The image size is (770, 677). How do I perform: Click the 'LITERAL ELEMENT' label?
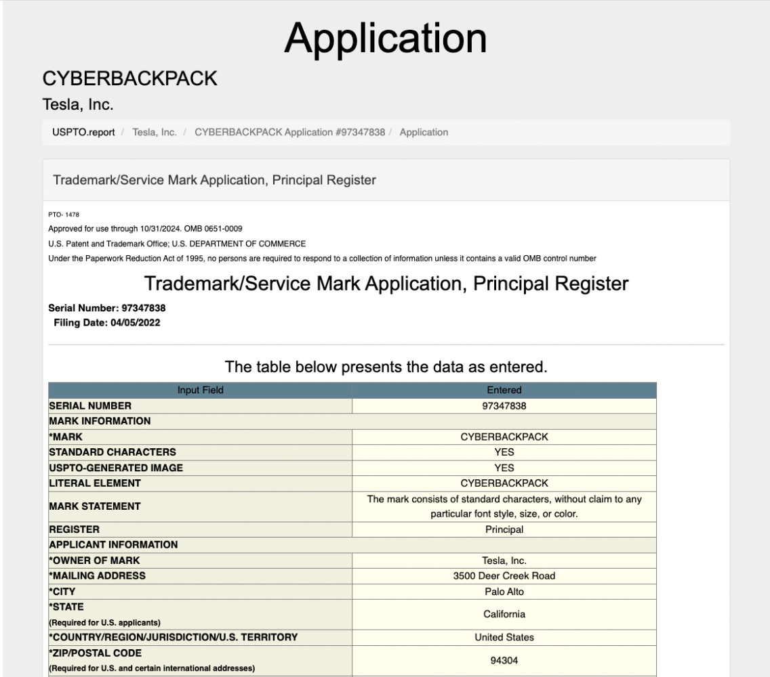(x=95, y=483)
